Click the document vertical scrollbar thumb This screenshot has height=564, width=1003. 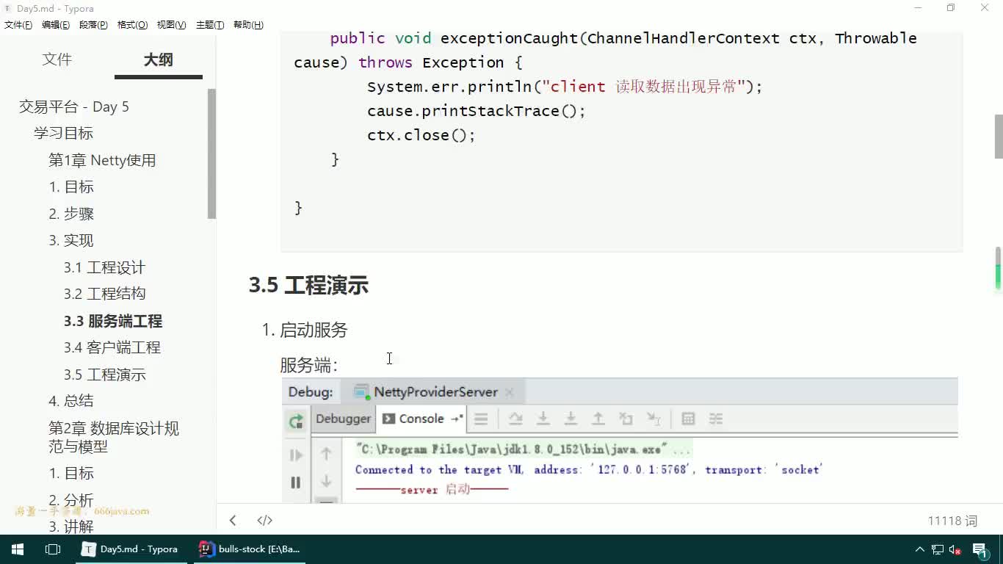tap(999, 137)
